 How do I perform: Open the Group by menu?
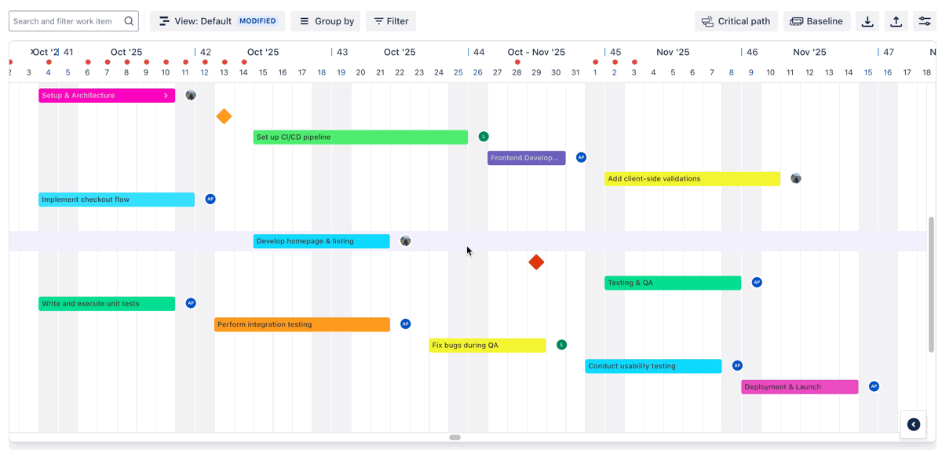(326, 21)
